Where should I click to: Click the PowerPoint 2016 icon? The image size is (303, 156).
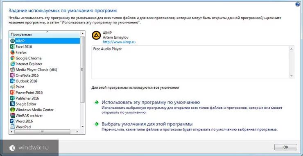(x=13, y=92)
